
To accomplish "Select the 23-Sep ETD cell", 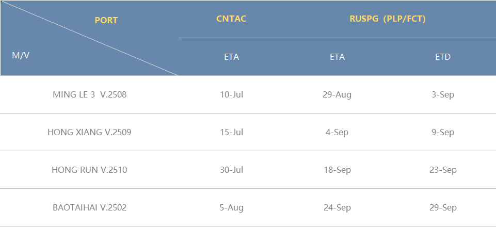I will 443,170.
